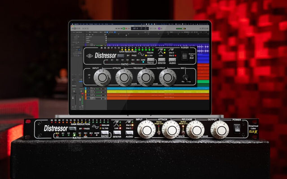The width and height of the screenshot is (287, 179).
Task: Open the Functions menu in Tracks area
Action: tap(95, 32)
